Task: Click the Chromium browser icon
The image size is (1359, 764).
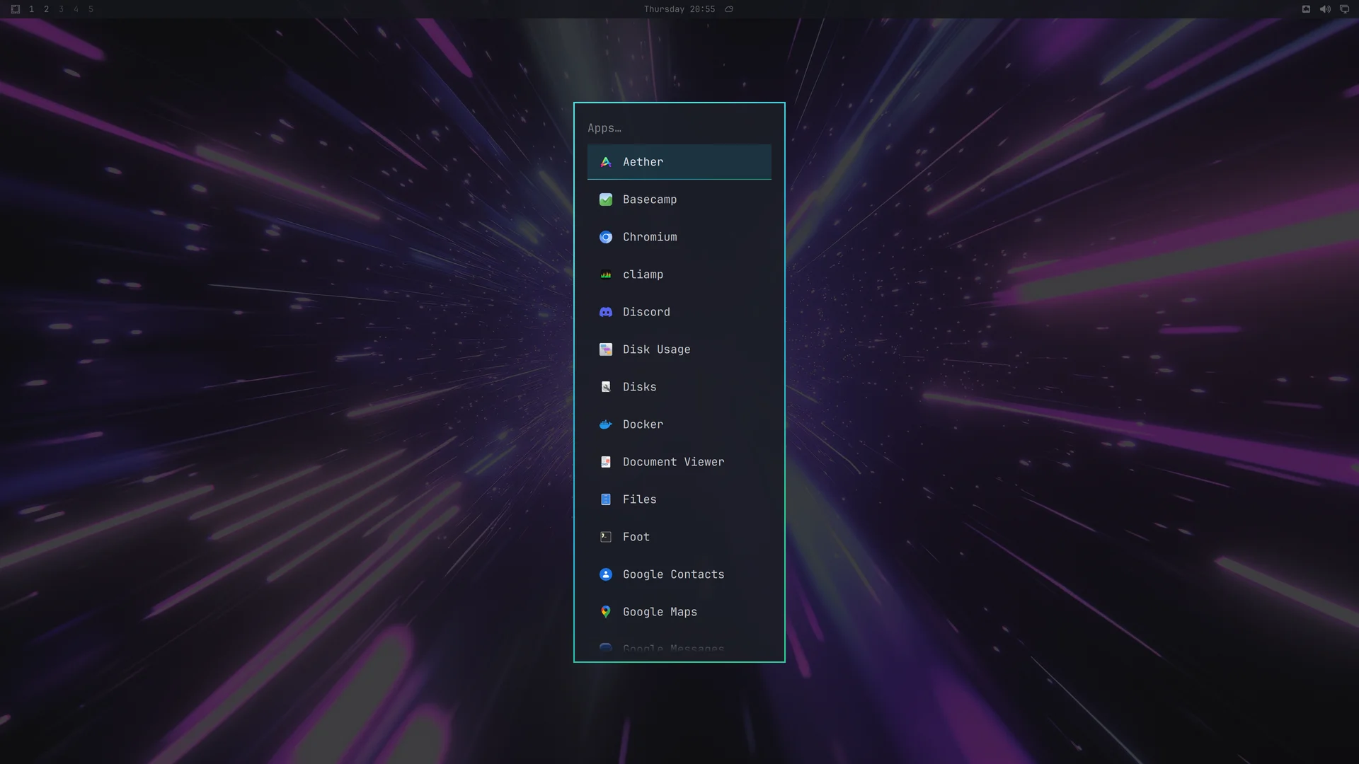Action: 606,237
